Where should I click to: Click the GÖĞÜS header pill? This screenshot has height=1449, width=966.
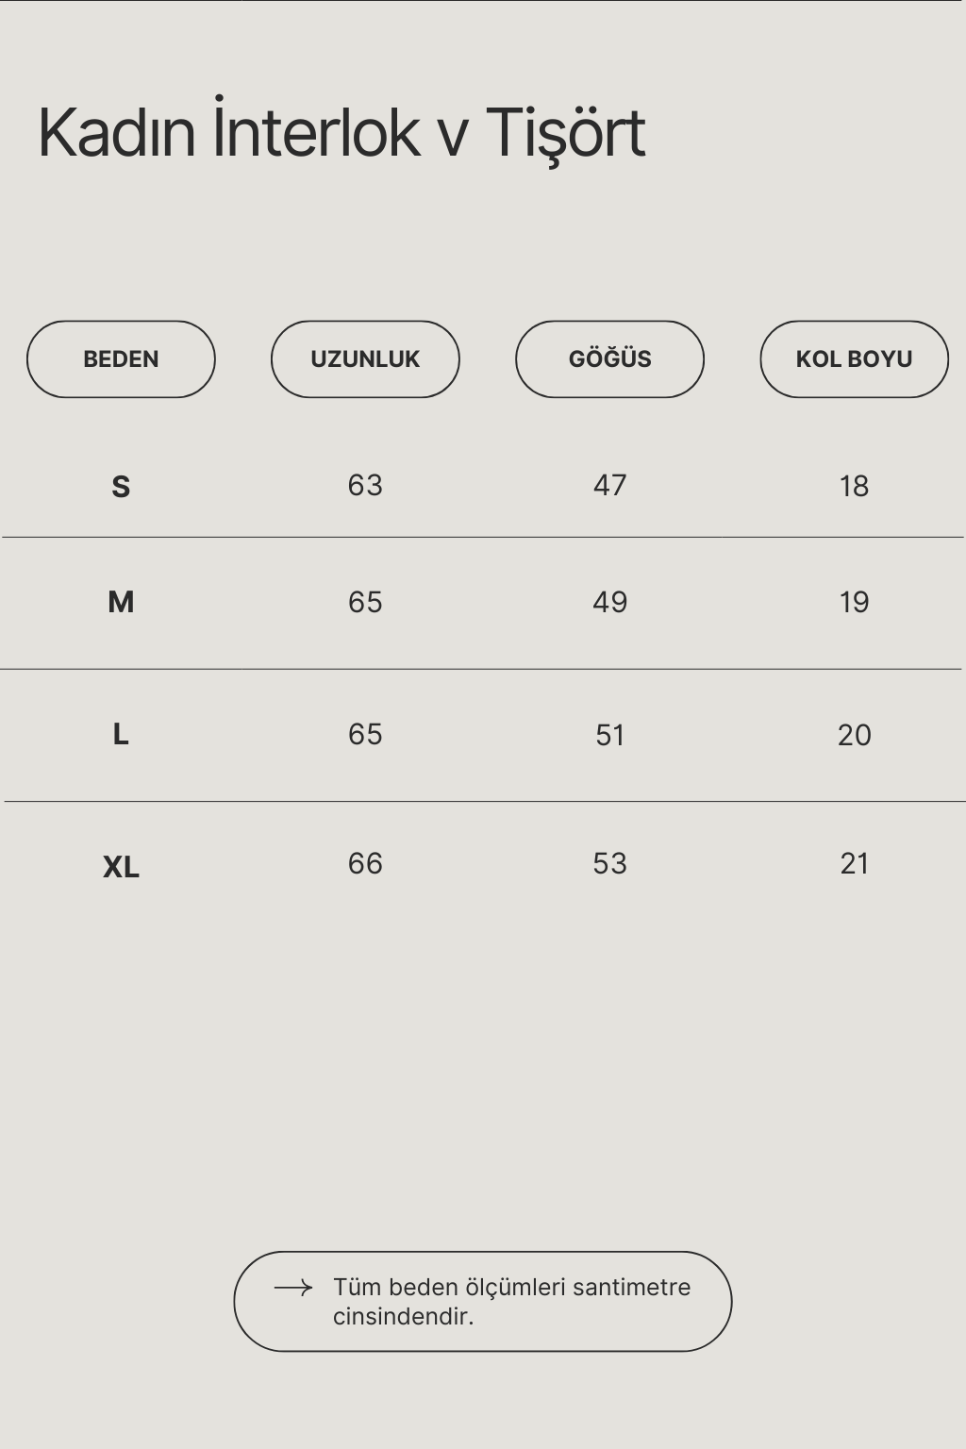point(609,359)
